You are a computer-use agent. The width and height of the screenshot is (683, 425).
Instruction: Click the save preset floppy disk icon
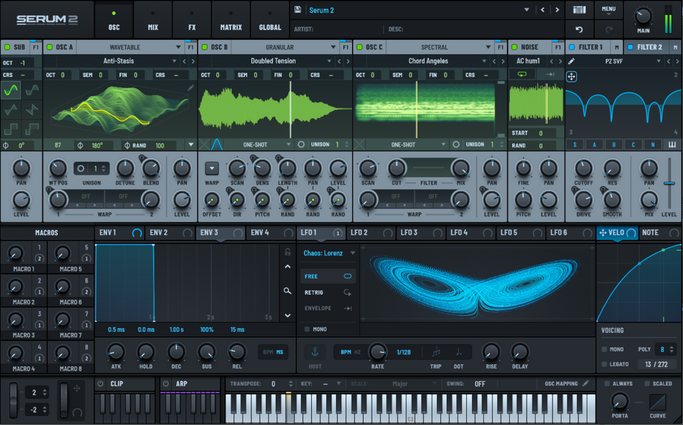click(298, 9)
